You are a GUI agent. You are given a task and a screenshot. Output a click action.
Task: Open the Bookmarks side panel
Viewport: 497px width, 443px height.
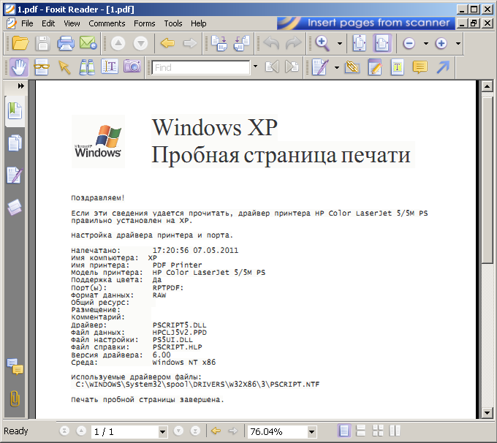click(15, 111)
